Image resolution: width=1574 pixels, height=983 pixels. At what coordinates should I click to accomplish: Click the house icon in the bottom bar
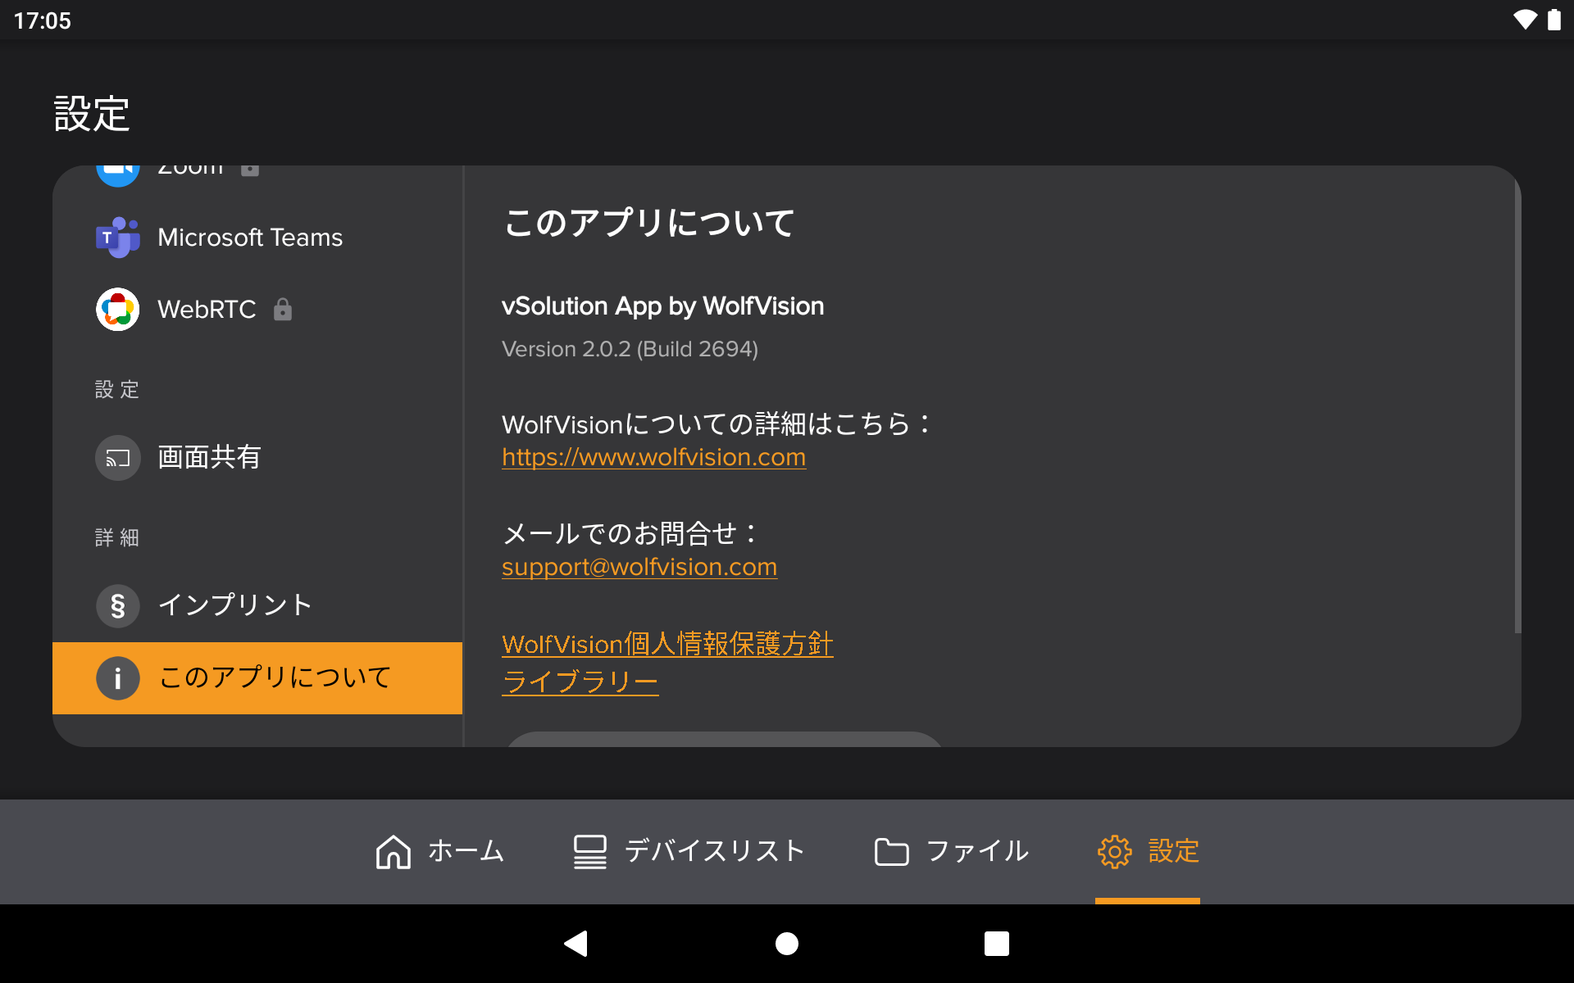[393, 852]
